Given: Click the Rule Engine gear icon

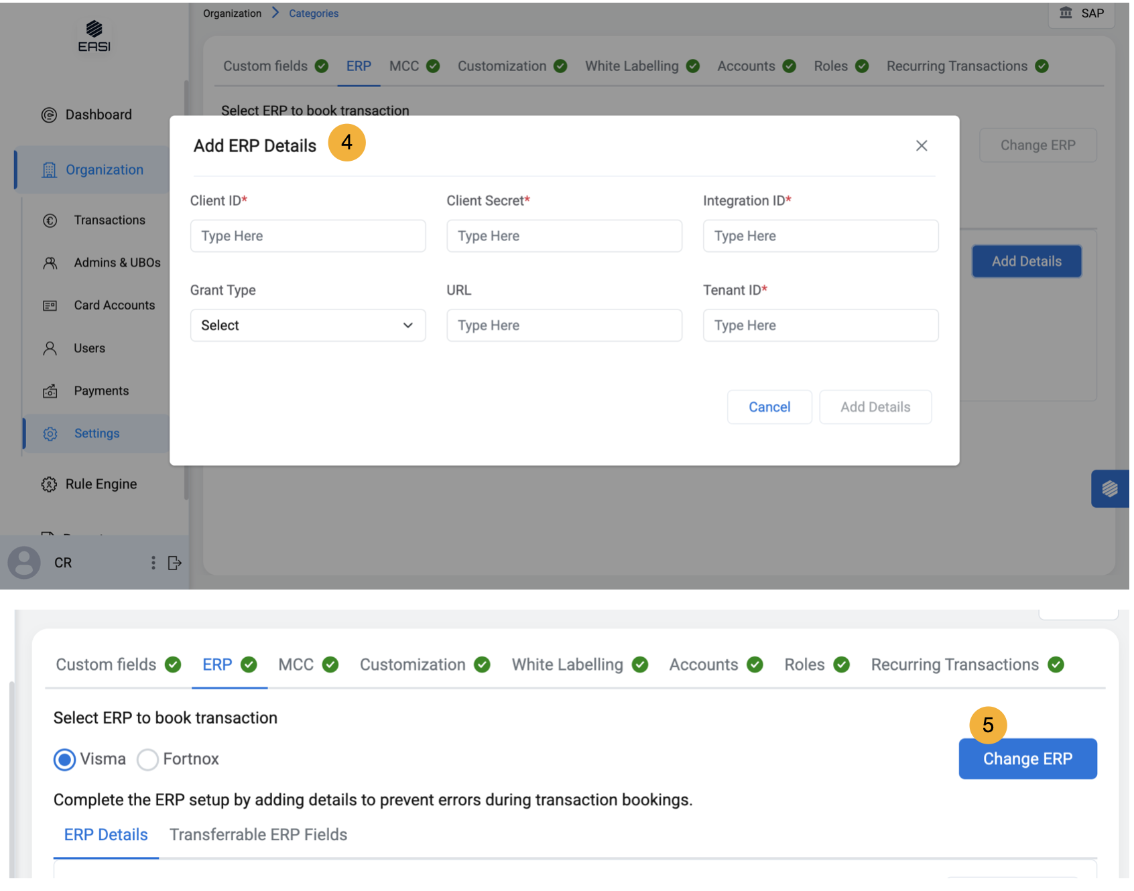Looking at the screenshot, I should pyautogui.click(x=49, y=484).
